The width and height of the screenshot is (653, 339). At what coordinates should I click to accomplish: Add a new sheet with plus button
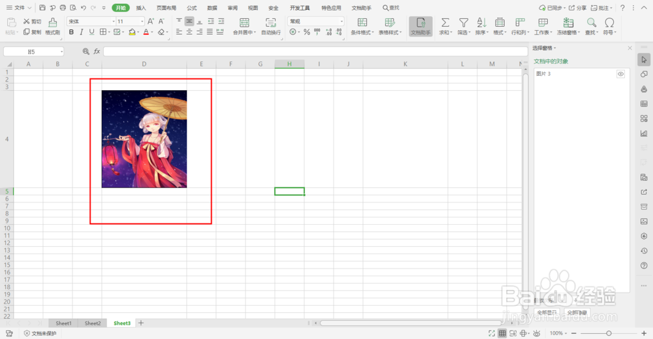point(141,323)
